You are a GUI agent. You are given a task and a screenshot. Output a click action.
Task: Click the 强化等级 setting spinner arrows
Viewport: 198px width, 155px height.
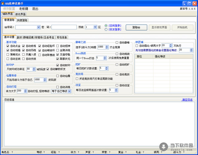pyautogui.click(x=191, y=50)
